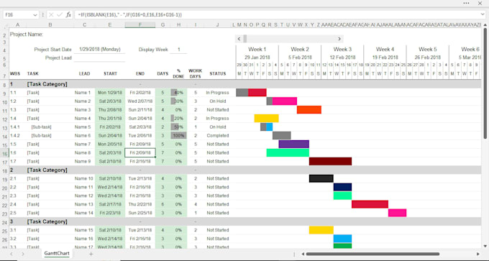The image size is (489, 261).
Task: Open the Name Box dropdown arrow
Action: tap(35, 14)
